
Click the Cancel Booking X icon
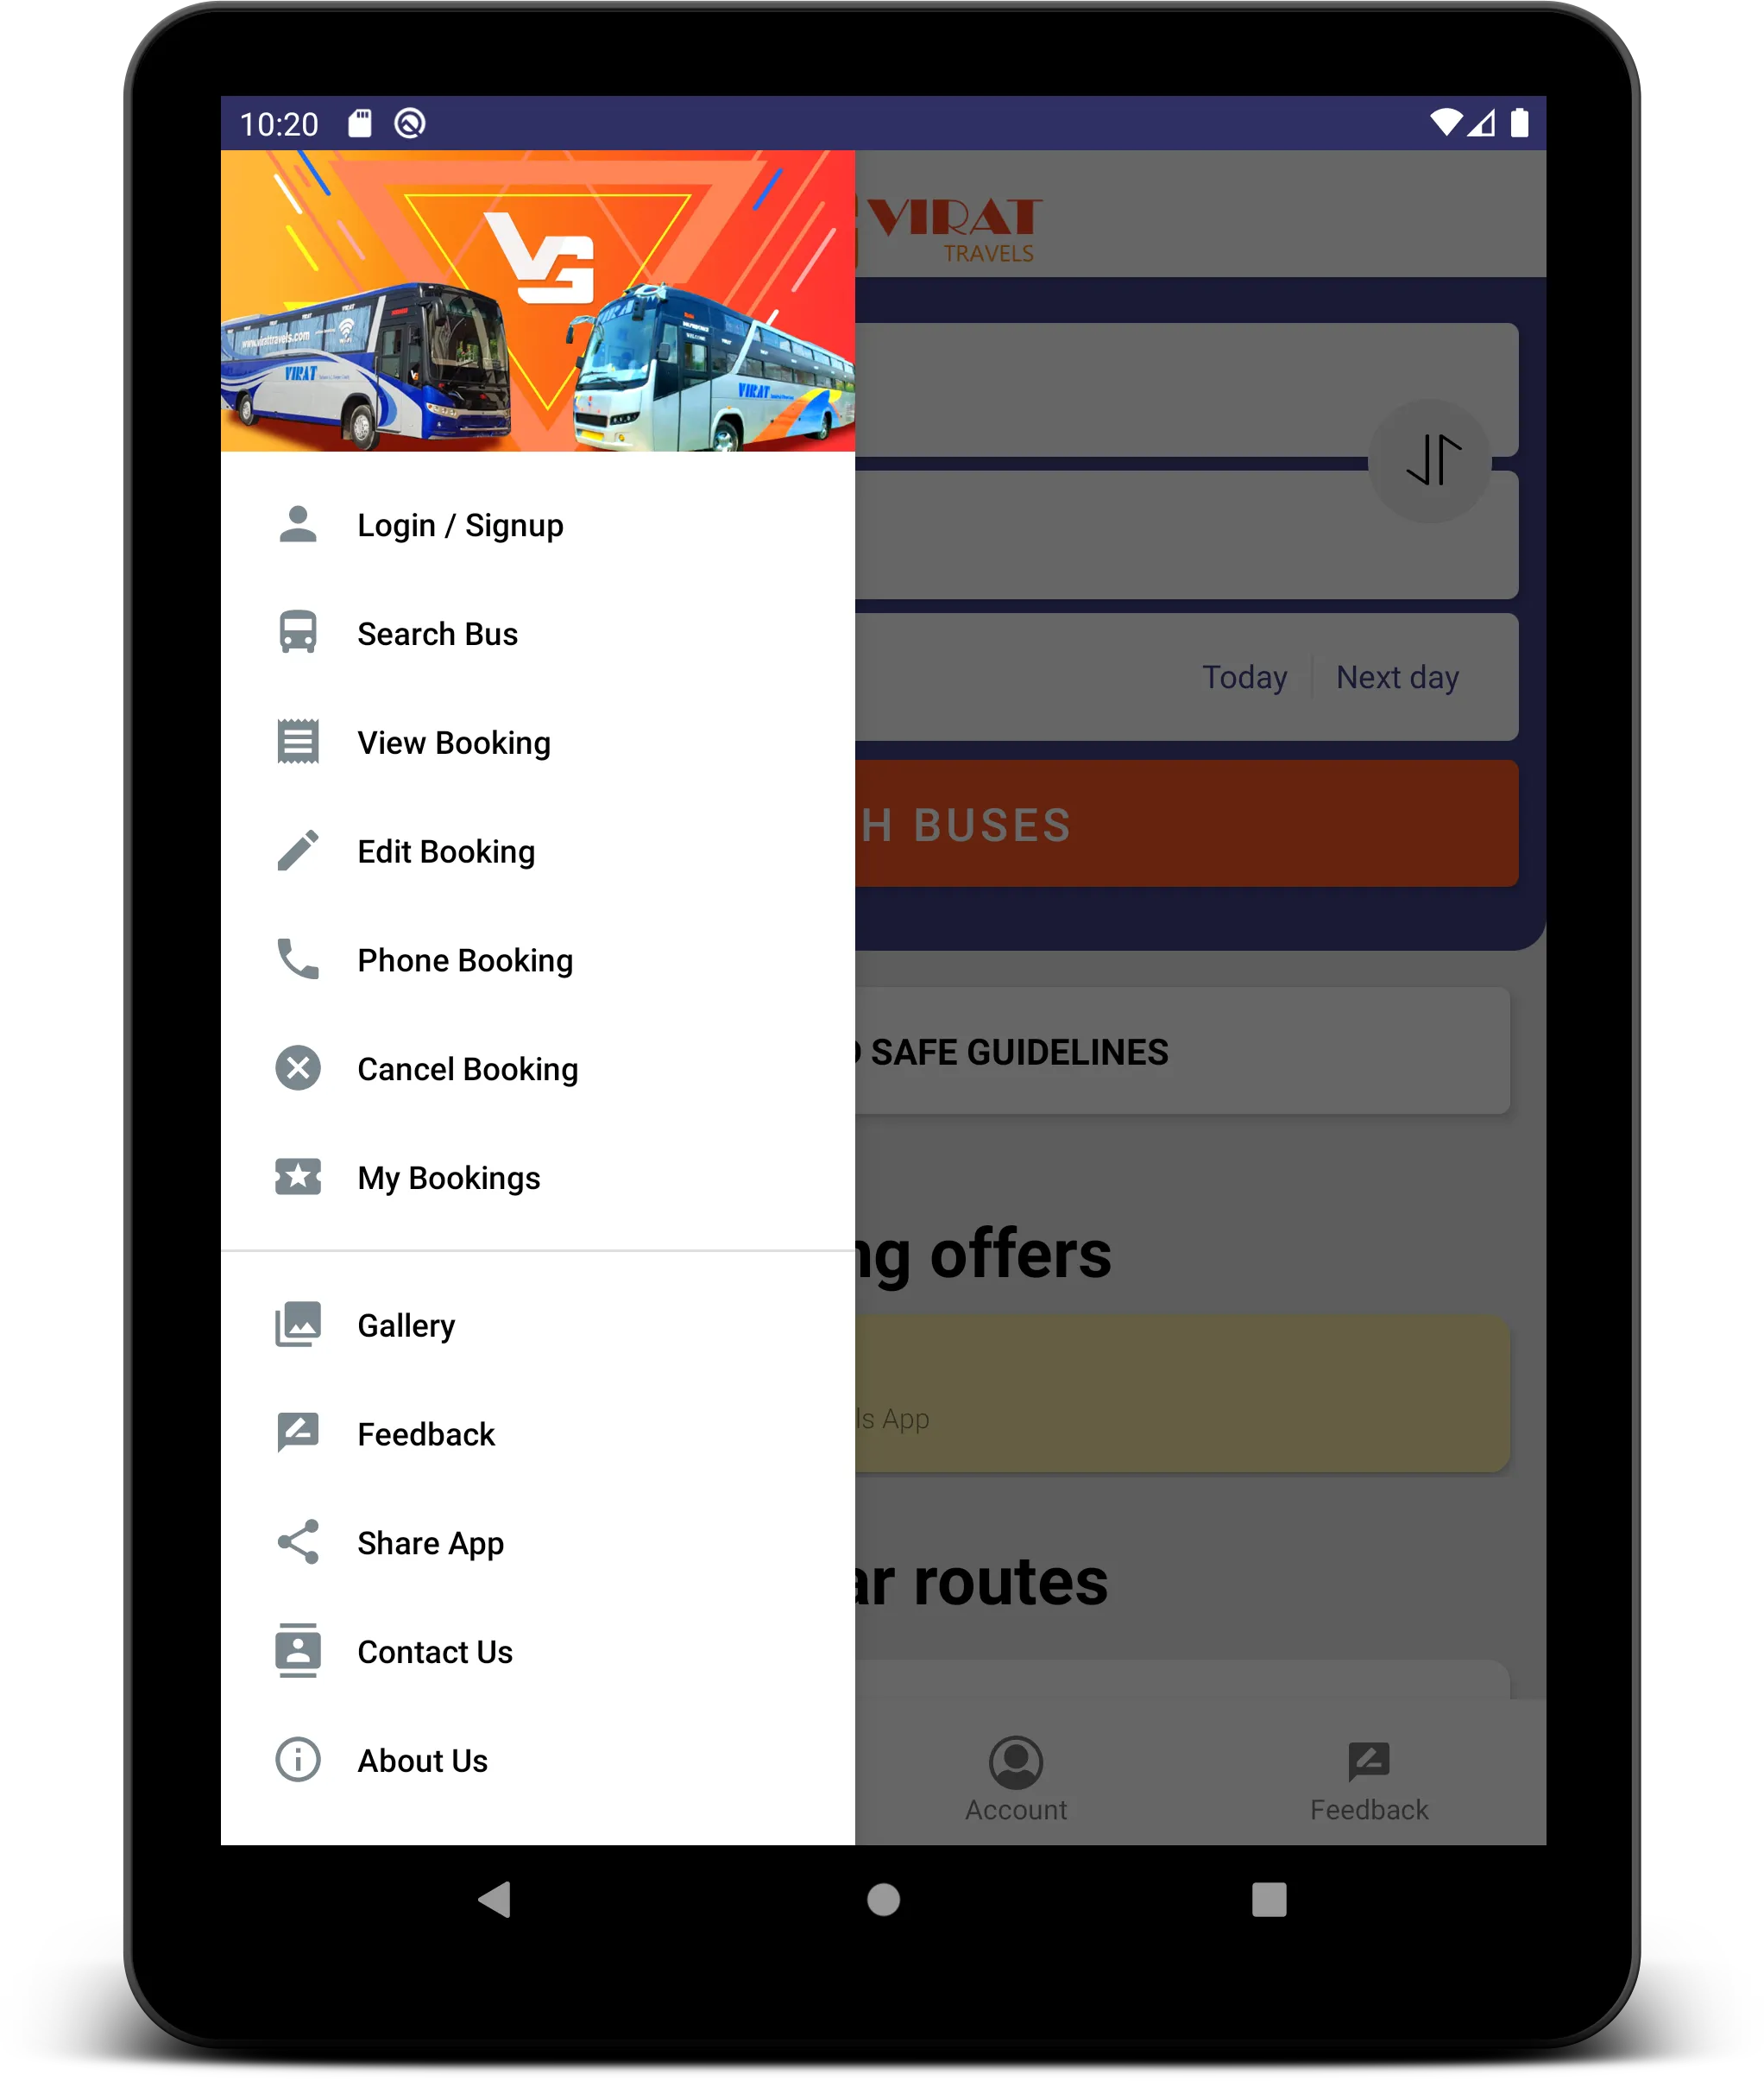pyautogui.click(x=299, y=1067)
